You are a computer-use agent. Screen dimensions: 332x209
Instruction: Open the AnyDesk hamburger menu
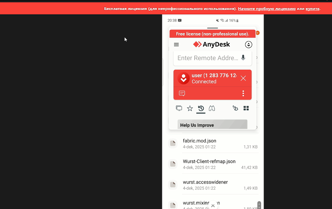(x=176, y=45)
